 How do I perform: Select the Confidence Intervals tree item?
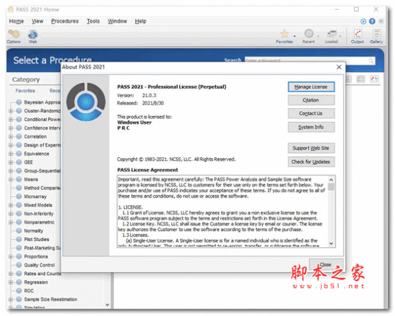42,128
